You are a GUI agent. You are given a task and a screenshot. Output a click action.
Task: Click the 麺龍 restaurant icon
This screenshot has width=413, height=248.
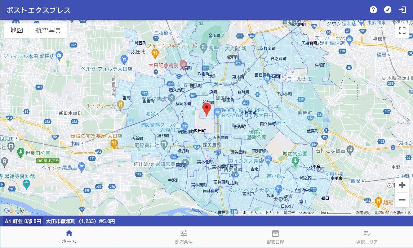tap(378, 202)
